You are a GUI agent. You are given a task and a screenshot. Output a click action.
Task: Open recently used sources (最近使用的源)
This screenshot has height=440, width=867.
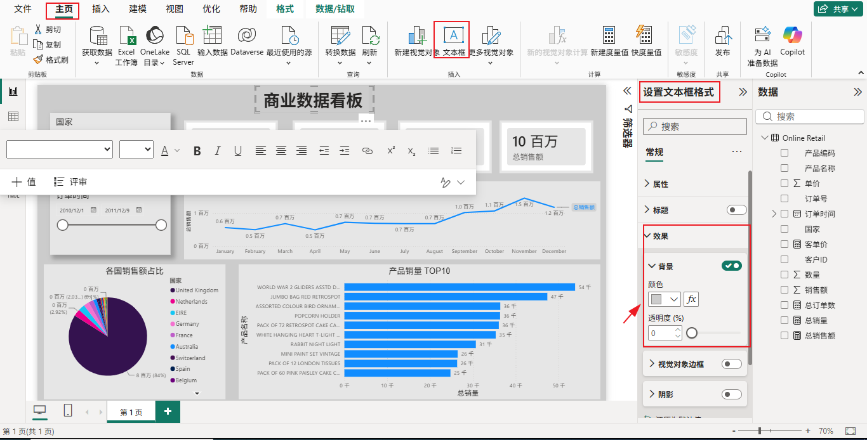(x=289, y=36)
